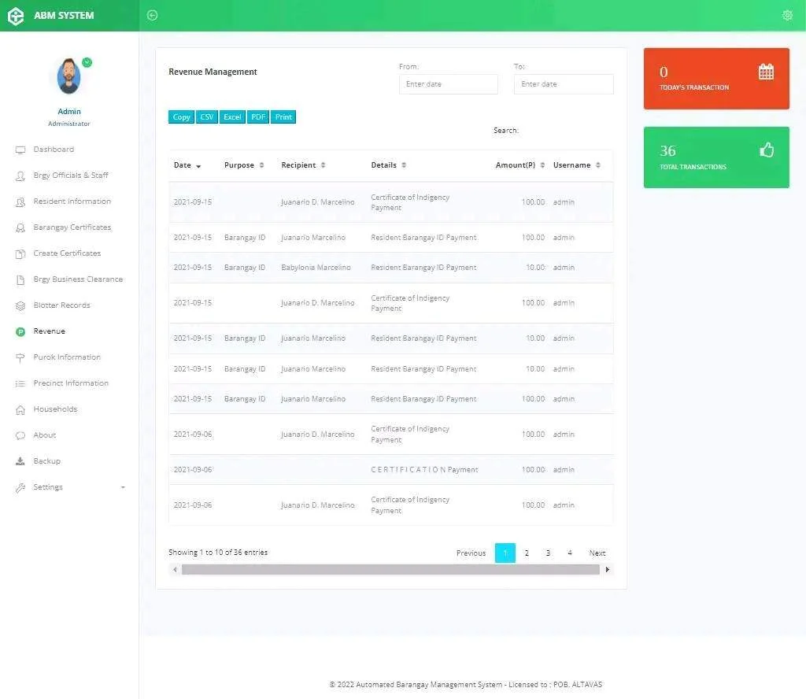Click recipient 'Babylonia Marcelino' cell
This screenshot has height=699, width=806.
tap(316, 268)
